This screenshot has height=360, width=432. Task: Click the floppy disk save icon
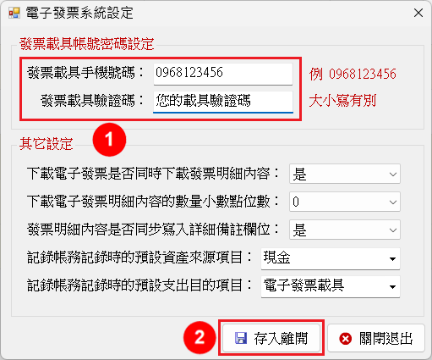241,338
